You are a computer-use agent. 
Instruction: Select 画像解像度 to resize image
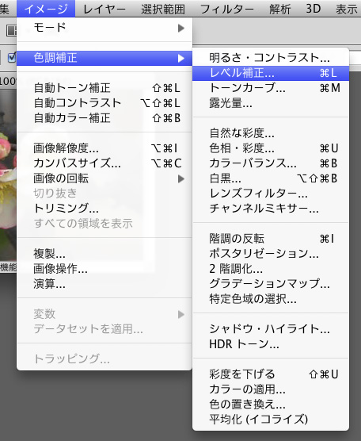(x=104, y=148)
